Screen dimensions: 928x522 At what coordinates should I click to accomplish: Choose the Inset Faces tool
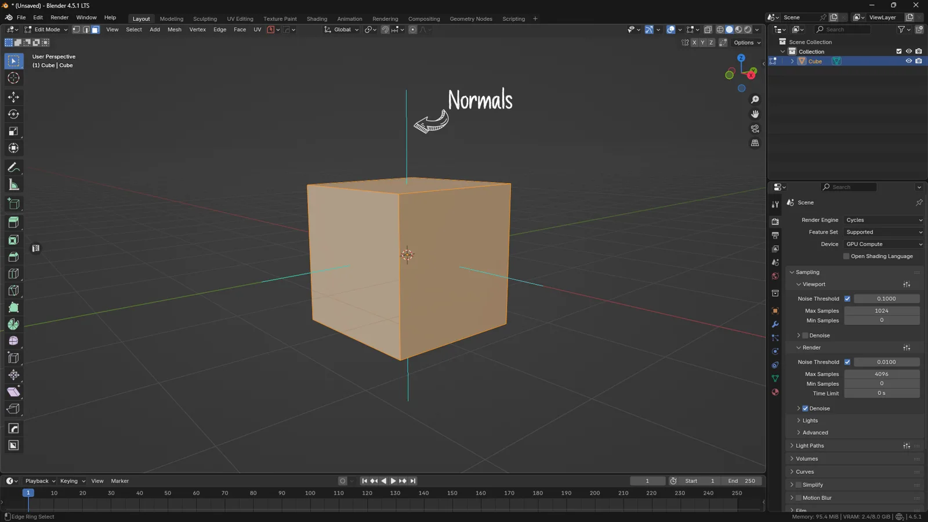click(x=13, y=240)
